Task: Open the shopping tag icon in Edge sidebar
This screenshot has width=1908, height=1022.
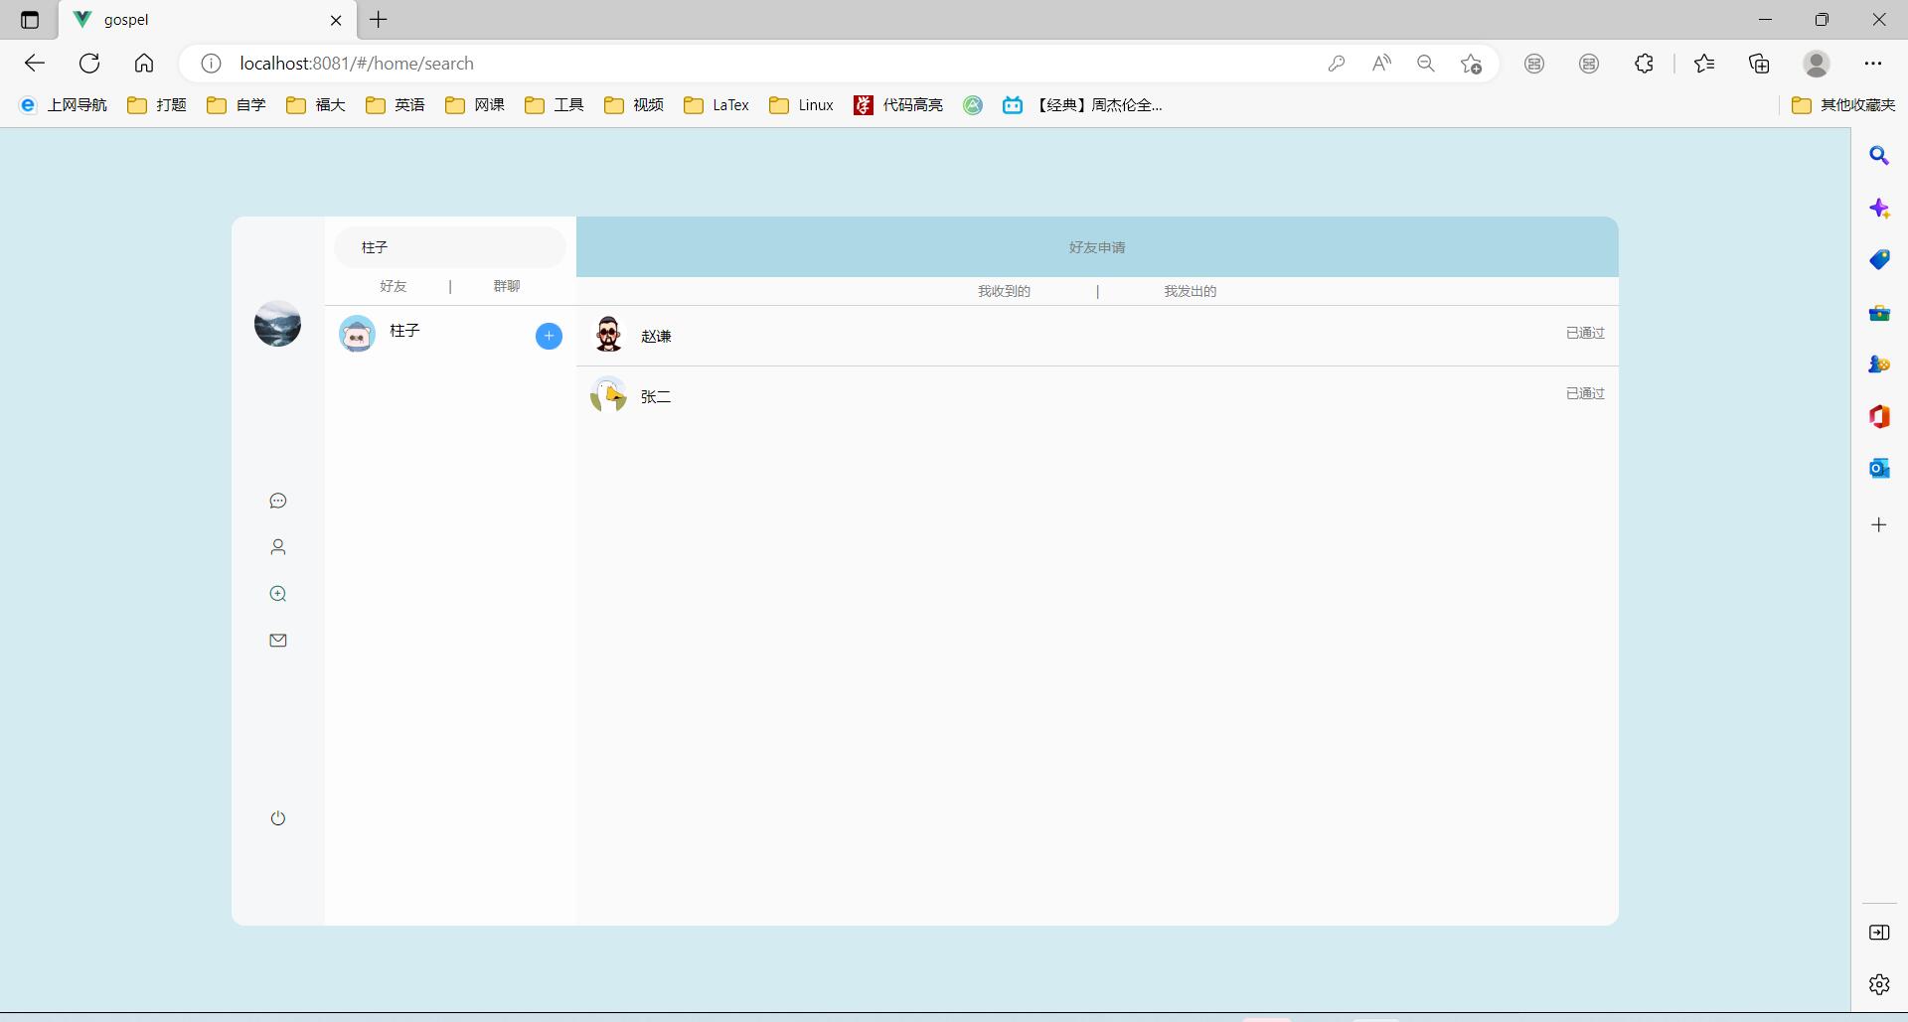Action: 1879,260
